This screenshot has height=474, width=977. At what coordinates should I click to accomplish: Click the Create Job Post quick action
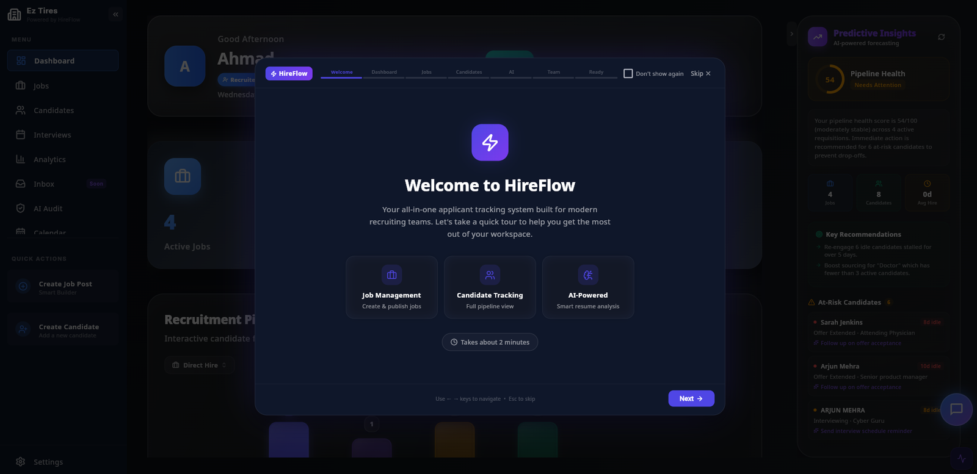click(x=63, y=287)
